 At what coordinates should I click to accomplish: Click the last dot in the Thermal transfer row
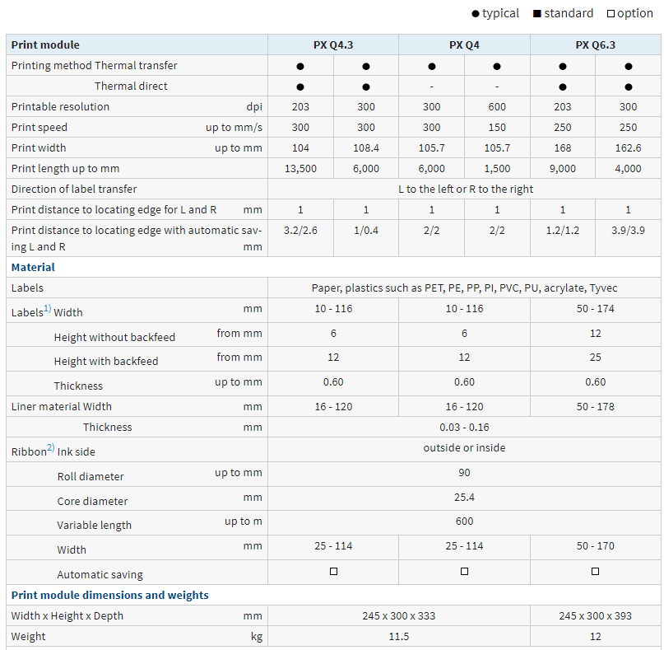pyautogui.click(x=628, y=66)
